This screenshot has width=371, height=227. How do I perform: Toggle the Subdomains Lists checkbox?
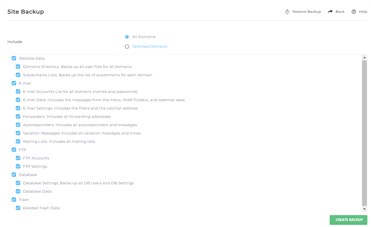point(18,75)
